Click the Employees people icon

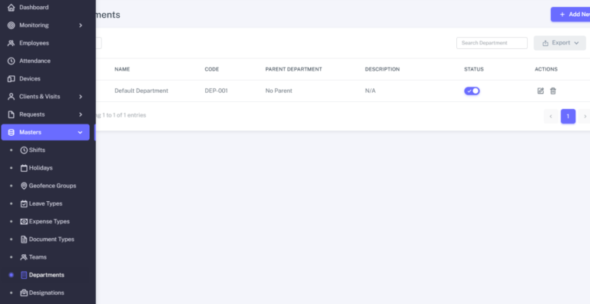coord(12,43)
